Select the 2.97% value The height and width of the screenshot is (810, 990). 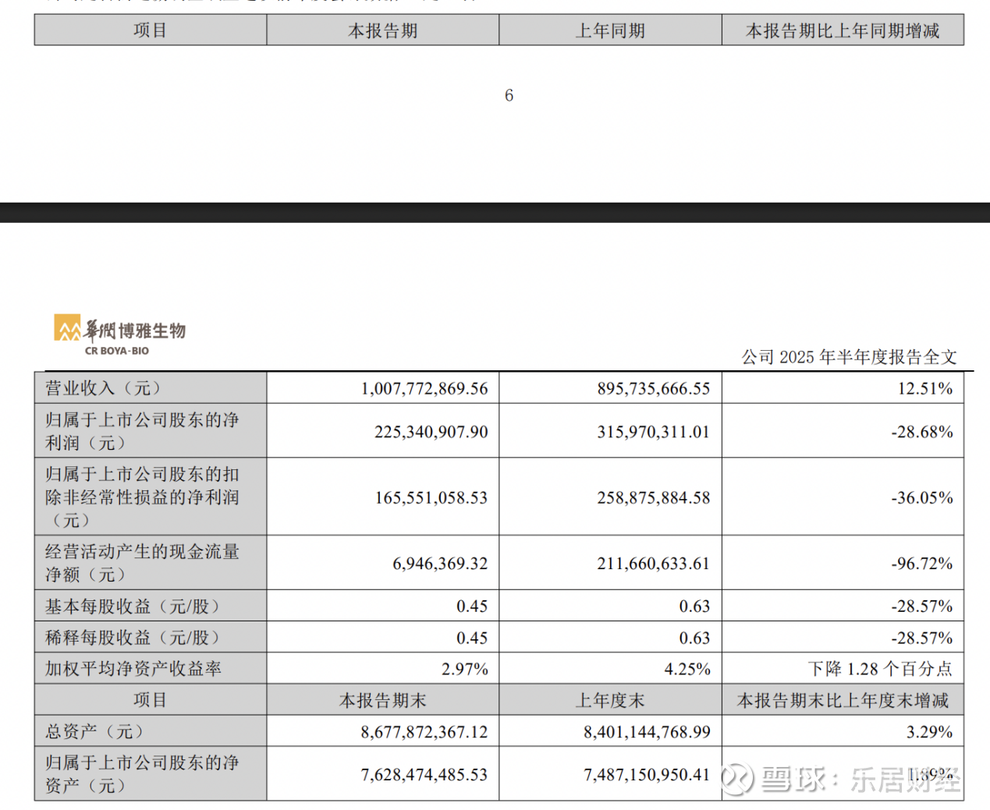(x=465, y=669)
